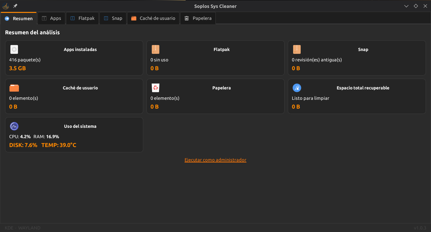Click the RAM 16.9% reading
Image resolution: width=431 pixels, height=232 pixels.
46,137
